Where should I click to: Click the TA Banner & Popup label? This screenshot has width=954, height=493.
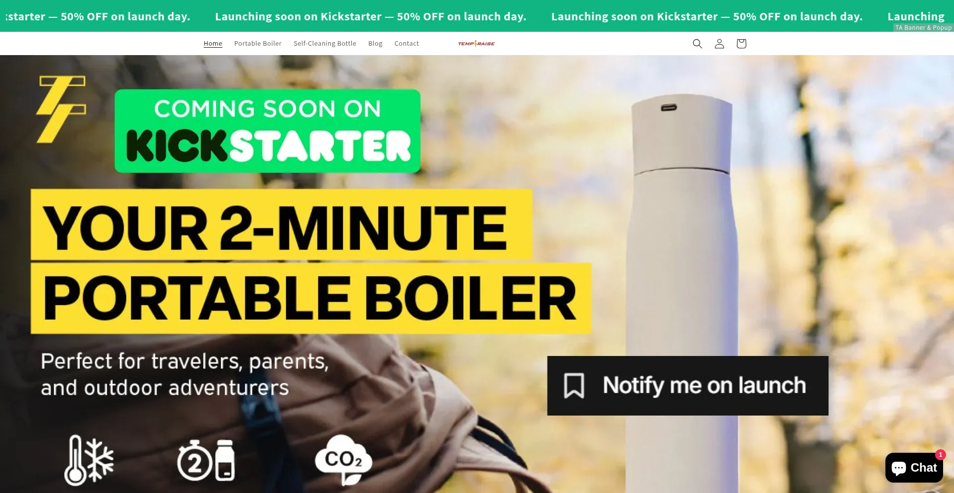pos(923,28)
